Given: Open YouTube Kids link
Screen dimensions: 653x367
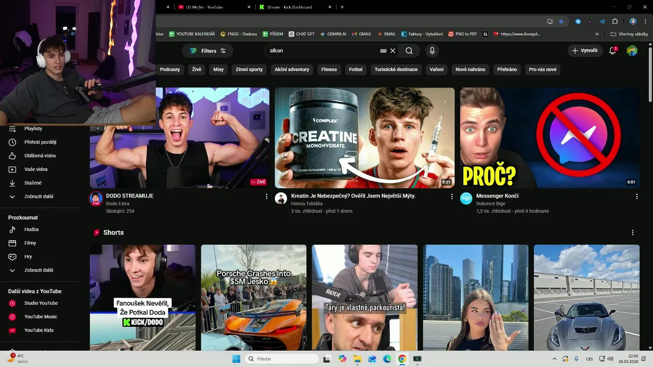Looking at the screenshot, I should [x=39, y=330].
